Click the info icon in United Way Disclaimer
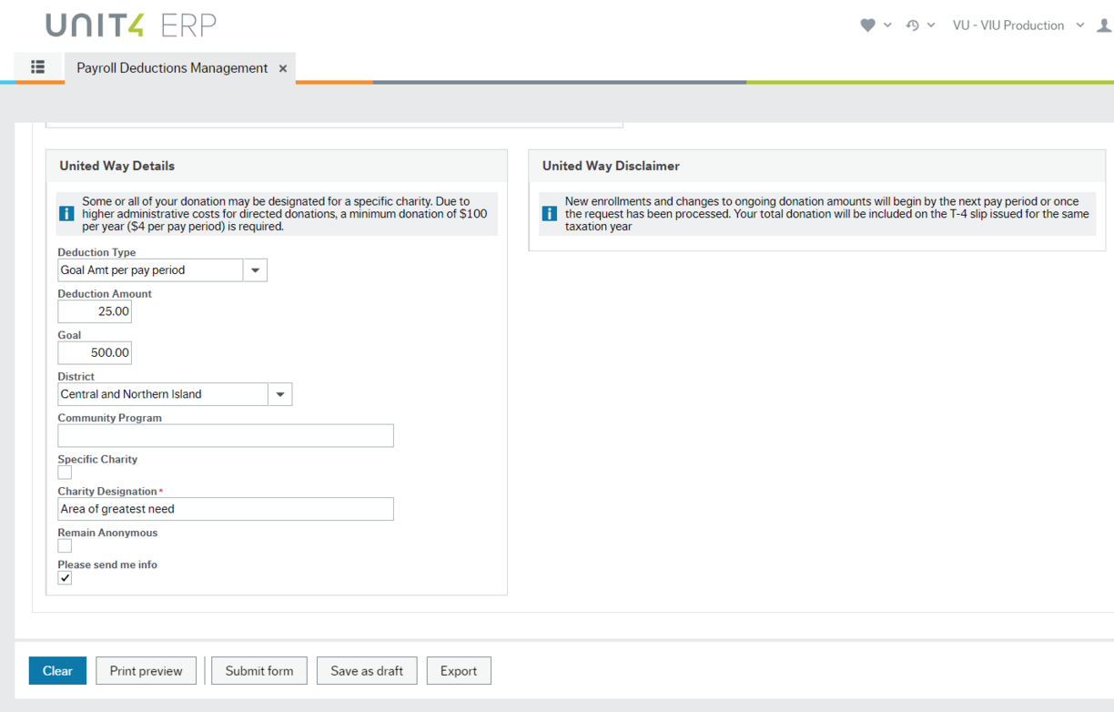1114x712 pixels. pyautogui.click(x=549, y=214)
